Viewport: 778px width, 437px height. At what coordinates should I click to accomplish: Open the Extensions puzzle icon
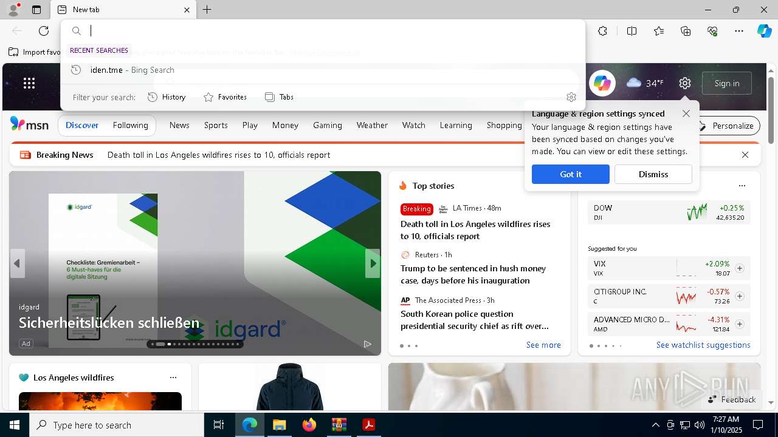(602, 31)
